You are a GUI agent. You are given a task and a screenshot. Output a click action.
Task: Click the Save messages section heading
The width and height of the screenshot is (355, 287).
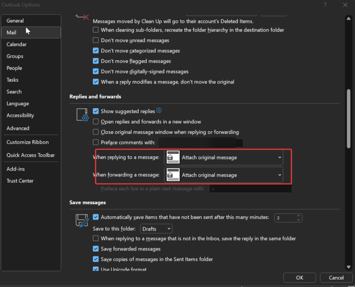coord(88,202)
